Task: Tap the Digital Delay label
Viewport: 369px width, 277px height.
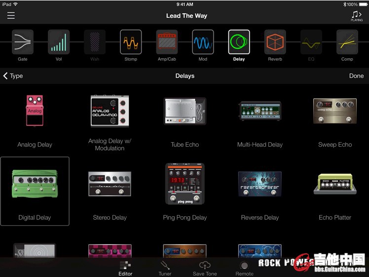Action: 35,217
